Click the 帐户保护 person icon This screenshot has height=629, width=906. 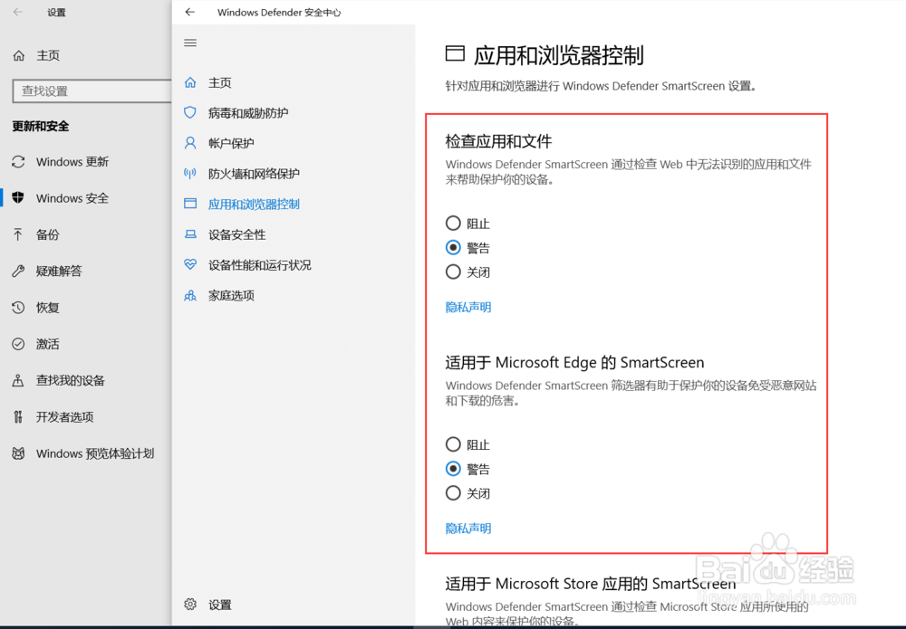[x=190, y=142]
